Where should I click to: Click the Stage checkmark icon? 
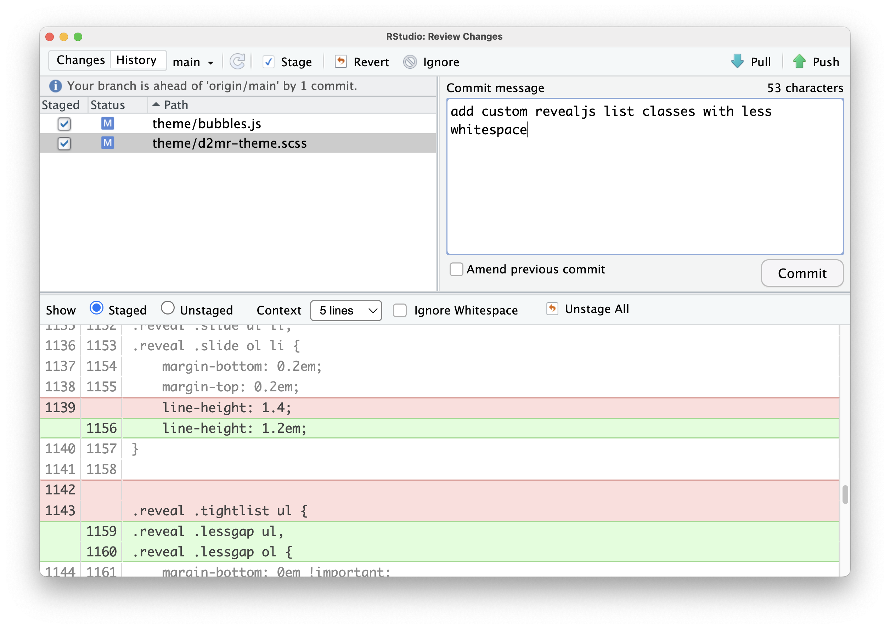tap(268, 62)
